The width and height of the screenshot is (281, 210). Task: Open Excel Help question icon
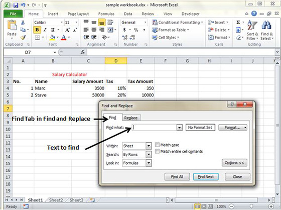(x=254, y=14)
